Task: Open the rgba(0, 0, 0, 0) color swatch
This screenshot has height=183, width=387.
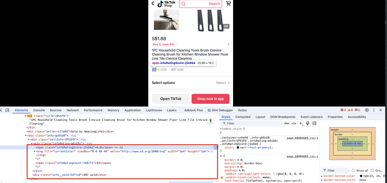Action: click(x=274, y=174)
